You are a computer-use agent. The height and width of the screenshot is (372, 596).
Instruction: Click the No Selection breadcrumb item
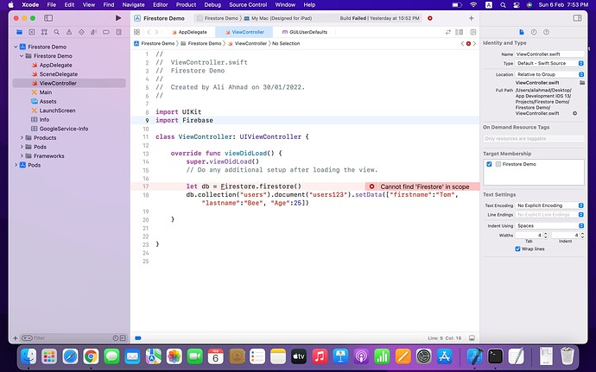click(x=286, y=44)
